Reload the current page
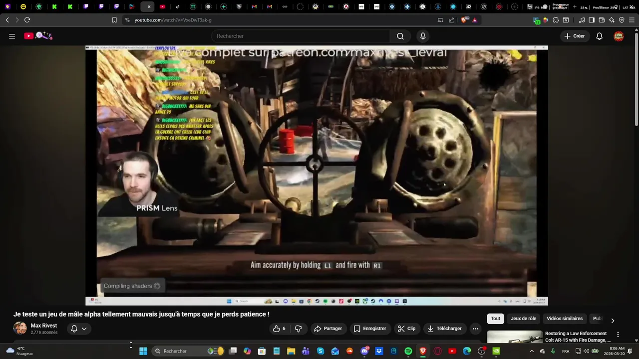This screenshot has width=639, height=359. [27, 20]
